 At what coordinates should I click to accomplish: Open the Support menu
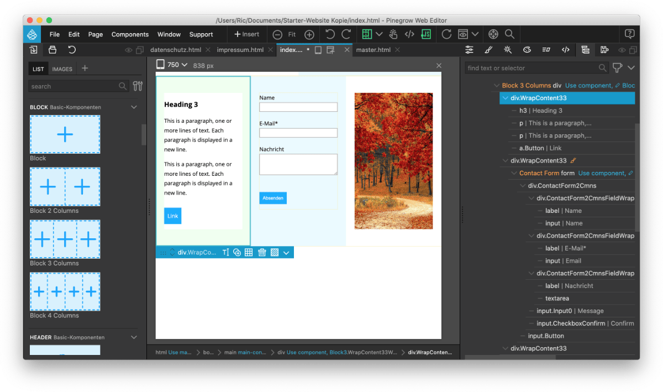coord(201,34)
